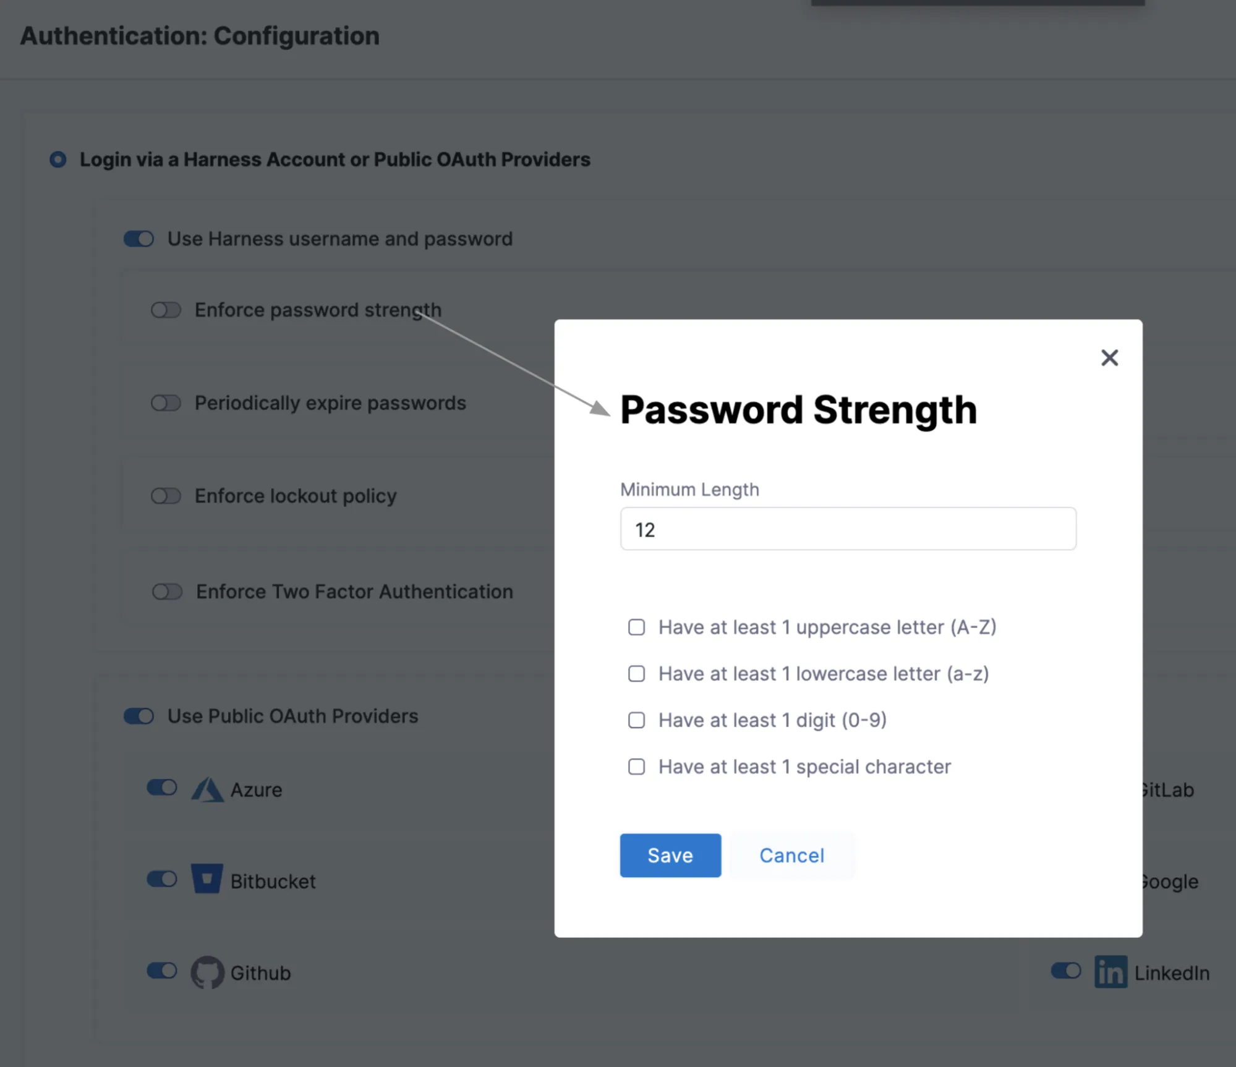Disable Use Harness username and password

[139, 239]
